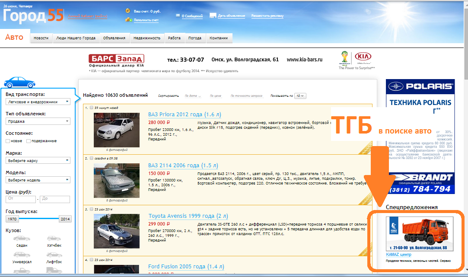Click the blue car icon above filters

pyautogui.click(x=20, y=83)
